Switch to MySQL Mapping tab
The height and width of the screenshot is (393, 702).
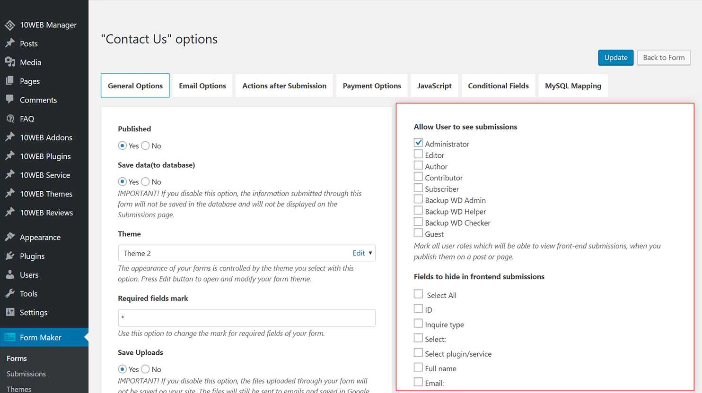pyautogui.click(x=573, y=85)
